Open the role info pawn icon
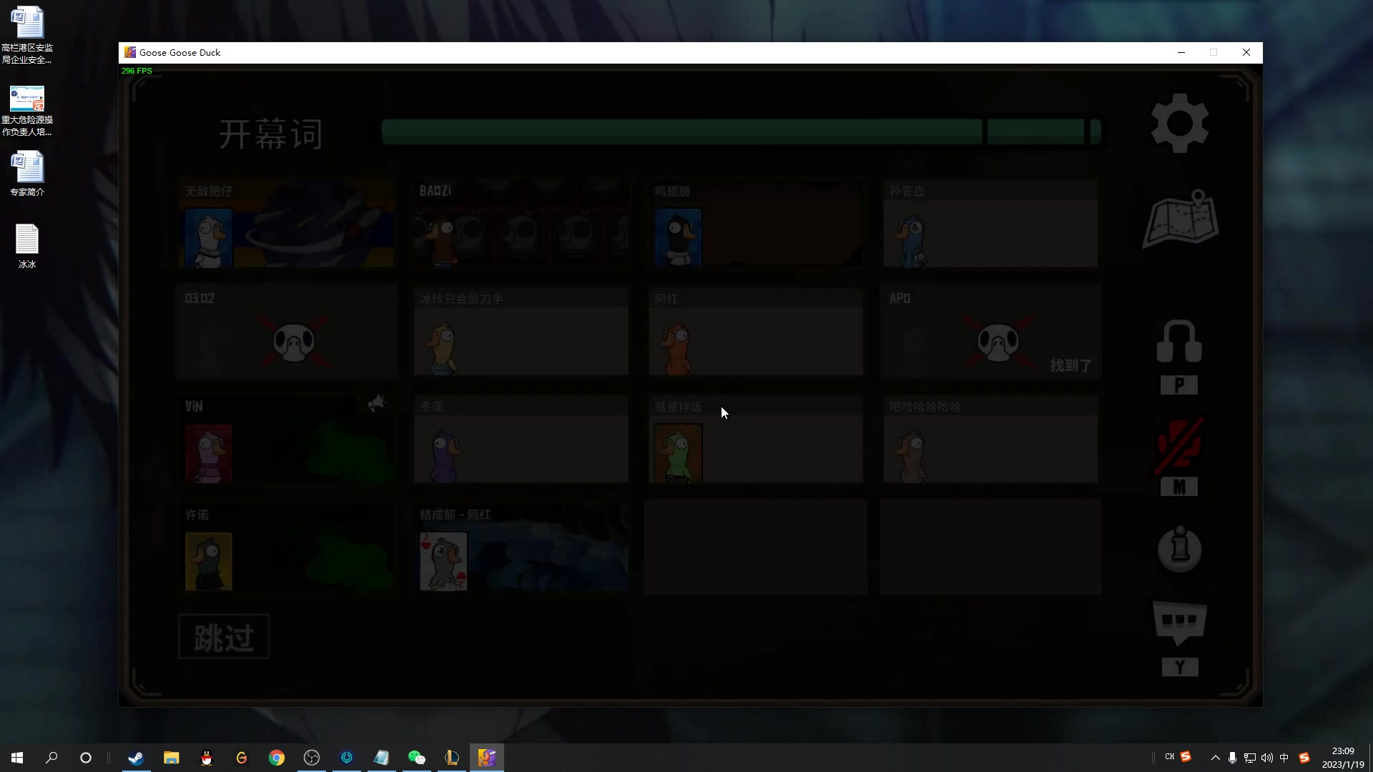Image resolution: width=1373 pixels, height=772 pixels. point(1179,549)
